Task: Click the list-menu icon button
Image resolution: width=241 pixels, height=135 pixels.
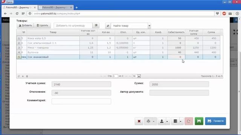Action: tap(175, 121)
